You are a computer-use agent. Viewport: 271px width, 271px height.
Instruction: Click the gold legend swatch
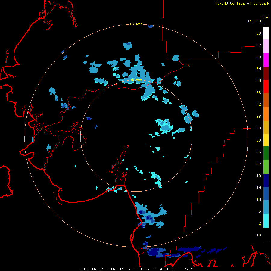(266, 128)
